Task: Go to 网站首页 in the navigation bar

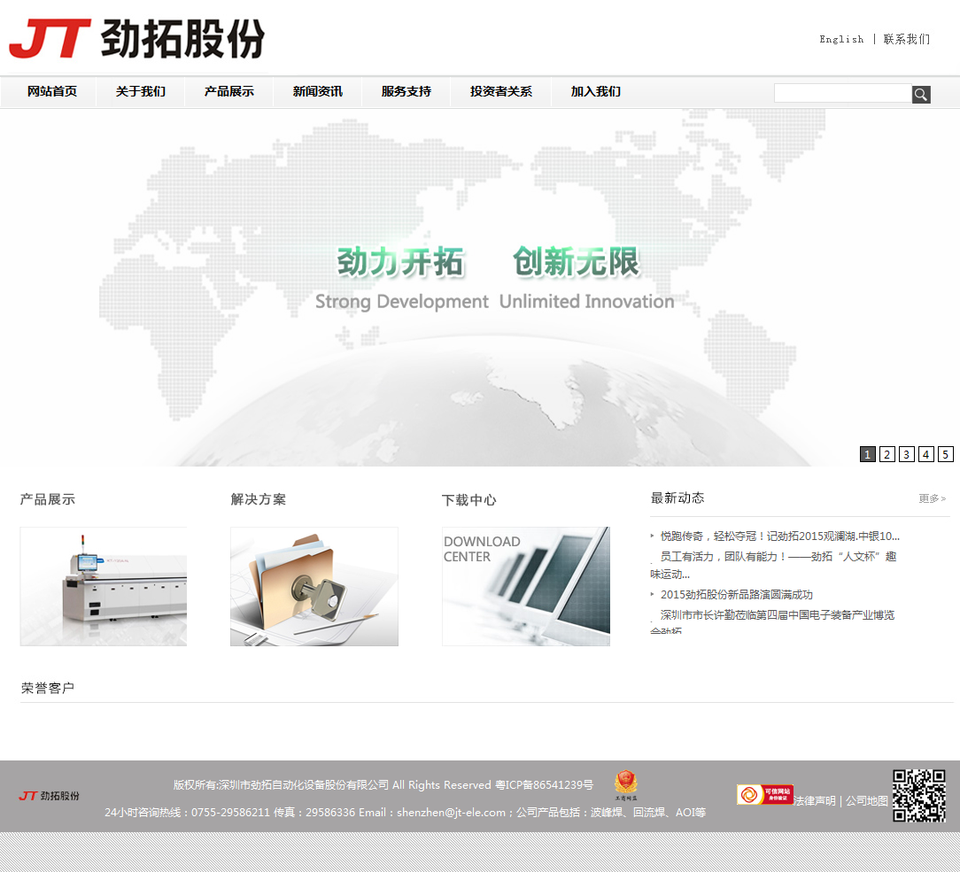Action: [52, 92]
